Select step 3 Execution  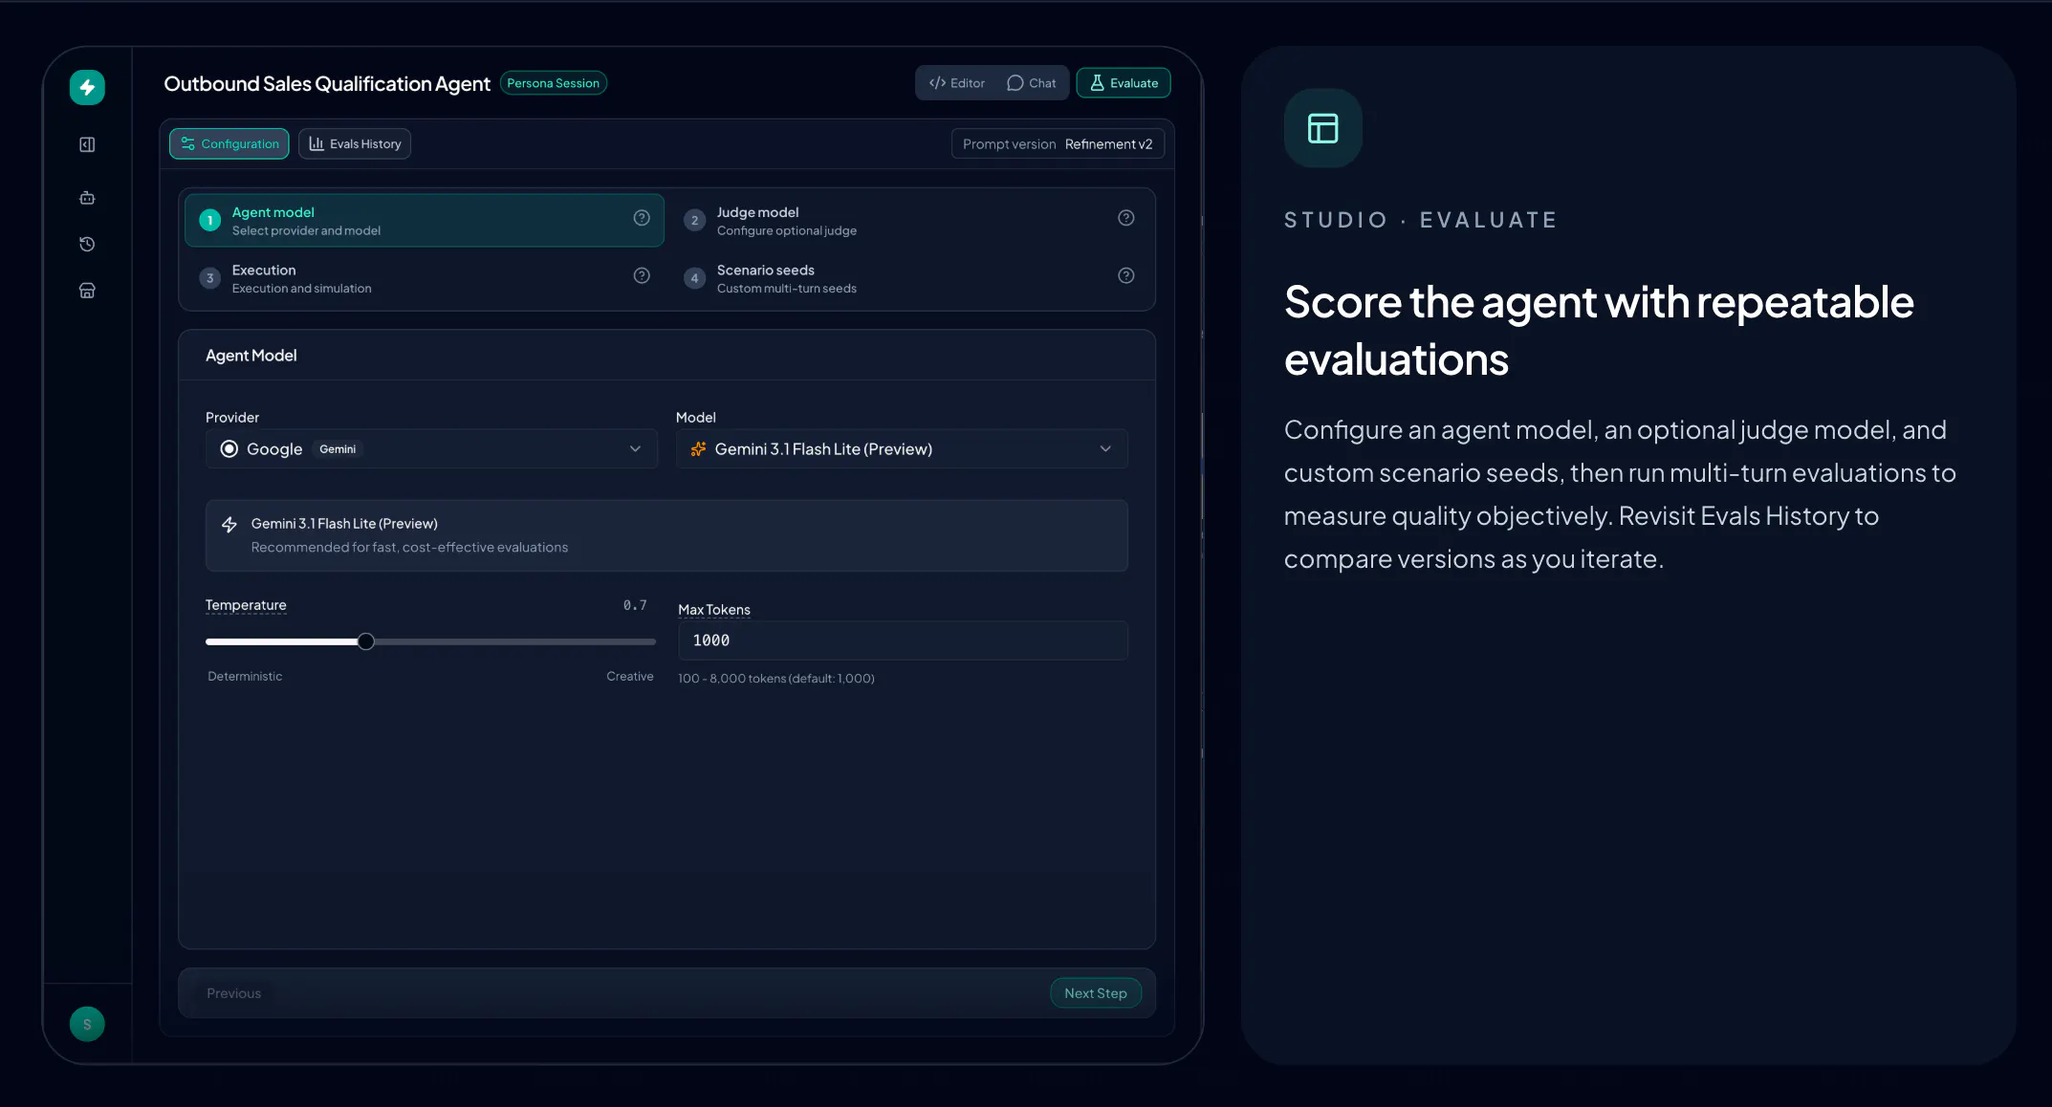(x=424, y=278)
